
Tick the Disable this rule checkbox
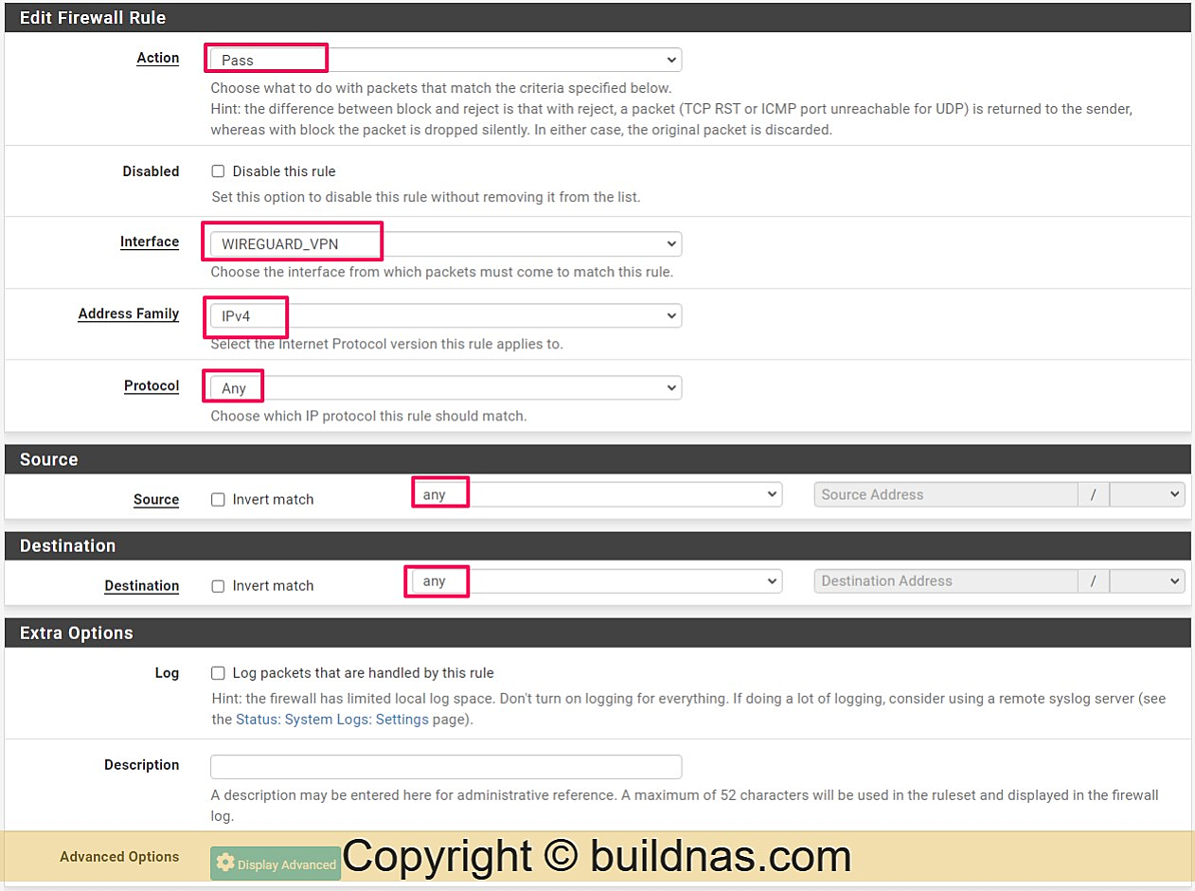point(218,171)
